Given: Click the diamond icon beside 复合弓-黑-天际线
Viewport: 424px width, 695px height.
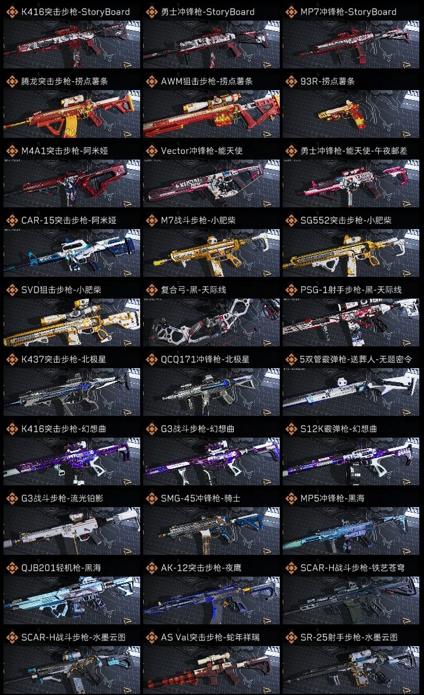Looking at the screenshot, I should pyautogui.click(x=152, y=290).
